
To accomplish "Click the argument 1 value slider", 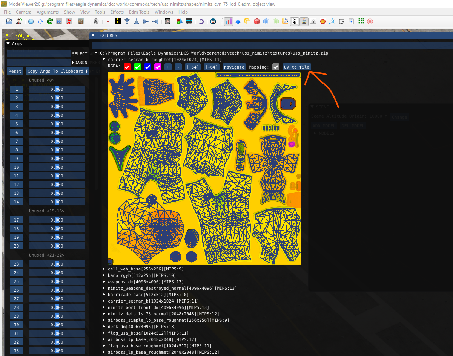I will pos(57,89).
